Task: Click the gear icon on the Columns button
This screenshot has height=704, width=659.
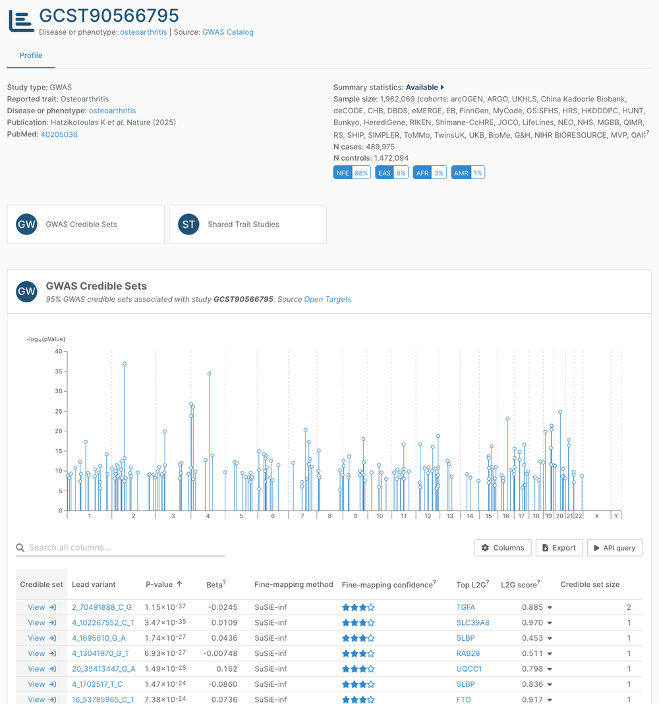Action: (x=486, y=547)
